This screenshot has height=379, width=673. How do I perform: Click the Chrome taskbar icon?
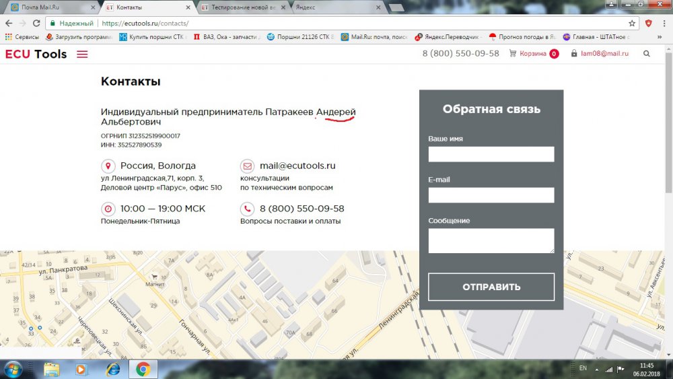tap(143, 370)
